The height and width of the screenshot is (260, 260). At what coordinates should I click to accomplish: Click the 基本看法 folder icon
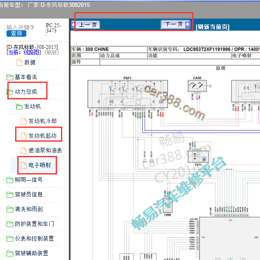[10, 77]
